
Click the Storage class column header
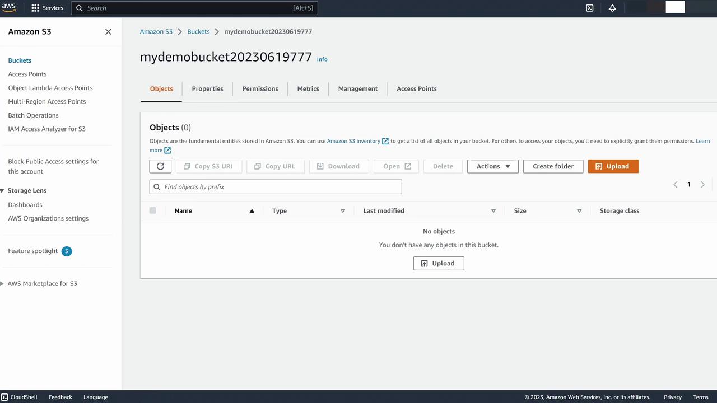point(620,211)
